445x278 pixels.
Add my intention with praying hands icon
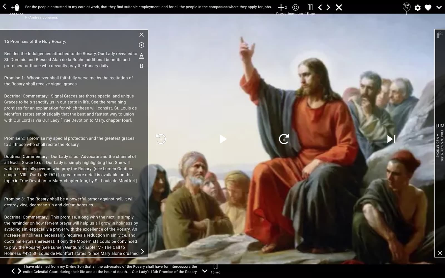16,8
